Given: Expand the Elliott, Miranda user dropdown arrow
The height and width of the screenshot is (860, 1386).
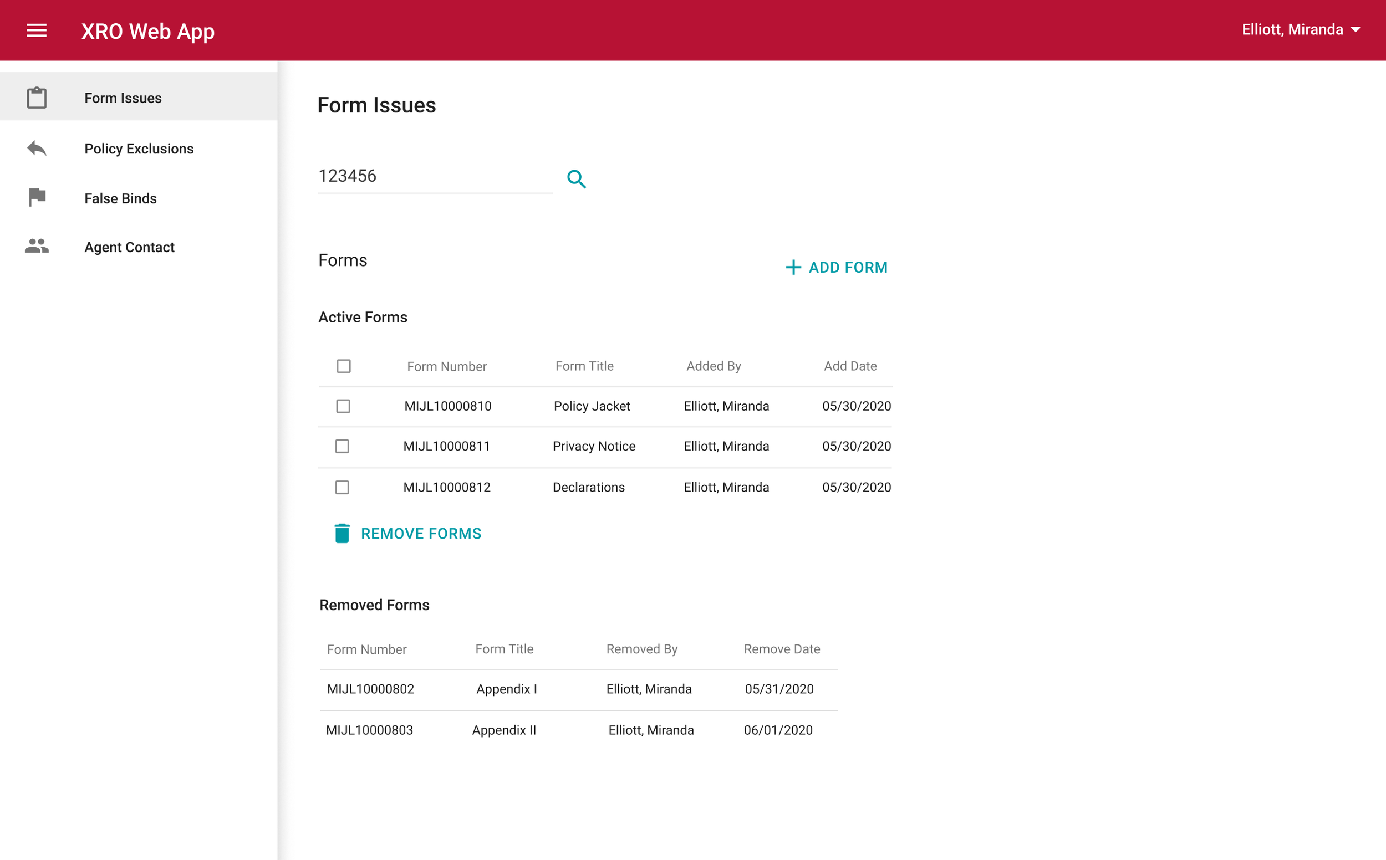Looking at the screenshot, I should point(1356,29).
